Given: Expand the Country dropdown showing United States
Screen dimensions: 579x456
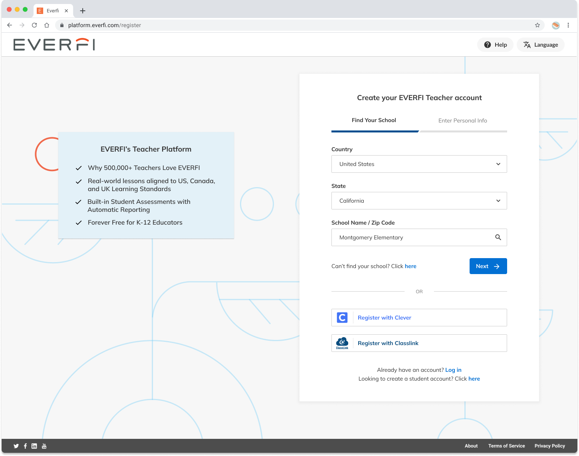Looking at the screenshot, I should point(419,164).
